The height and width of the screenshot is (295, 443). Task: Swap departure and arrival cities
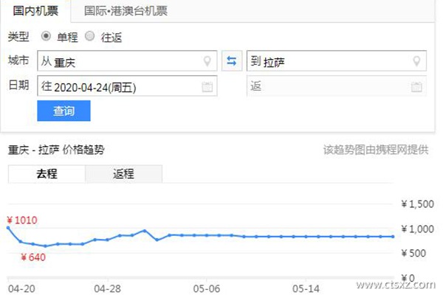[x=232, y=62]
